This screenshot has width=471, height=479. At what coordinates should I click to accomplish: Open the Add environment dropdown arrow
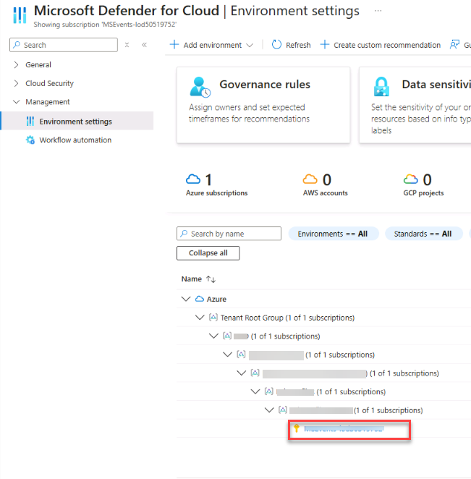coord(250,45)
